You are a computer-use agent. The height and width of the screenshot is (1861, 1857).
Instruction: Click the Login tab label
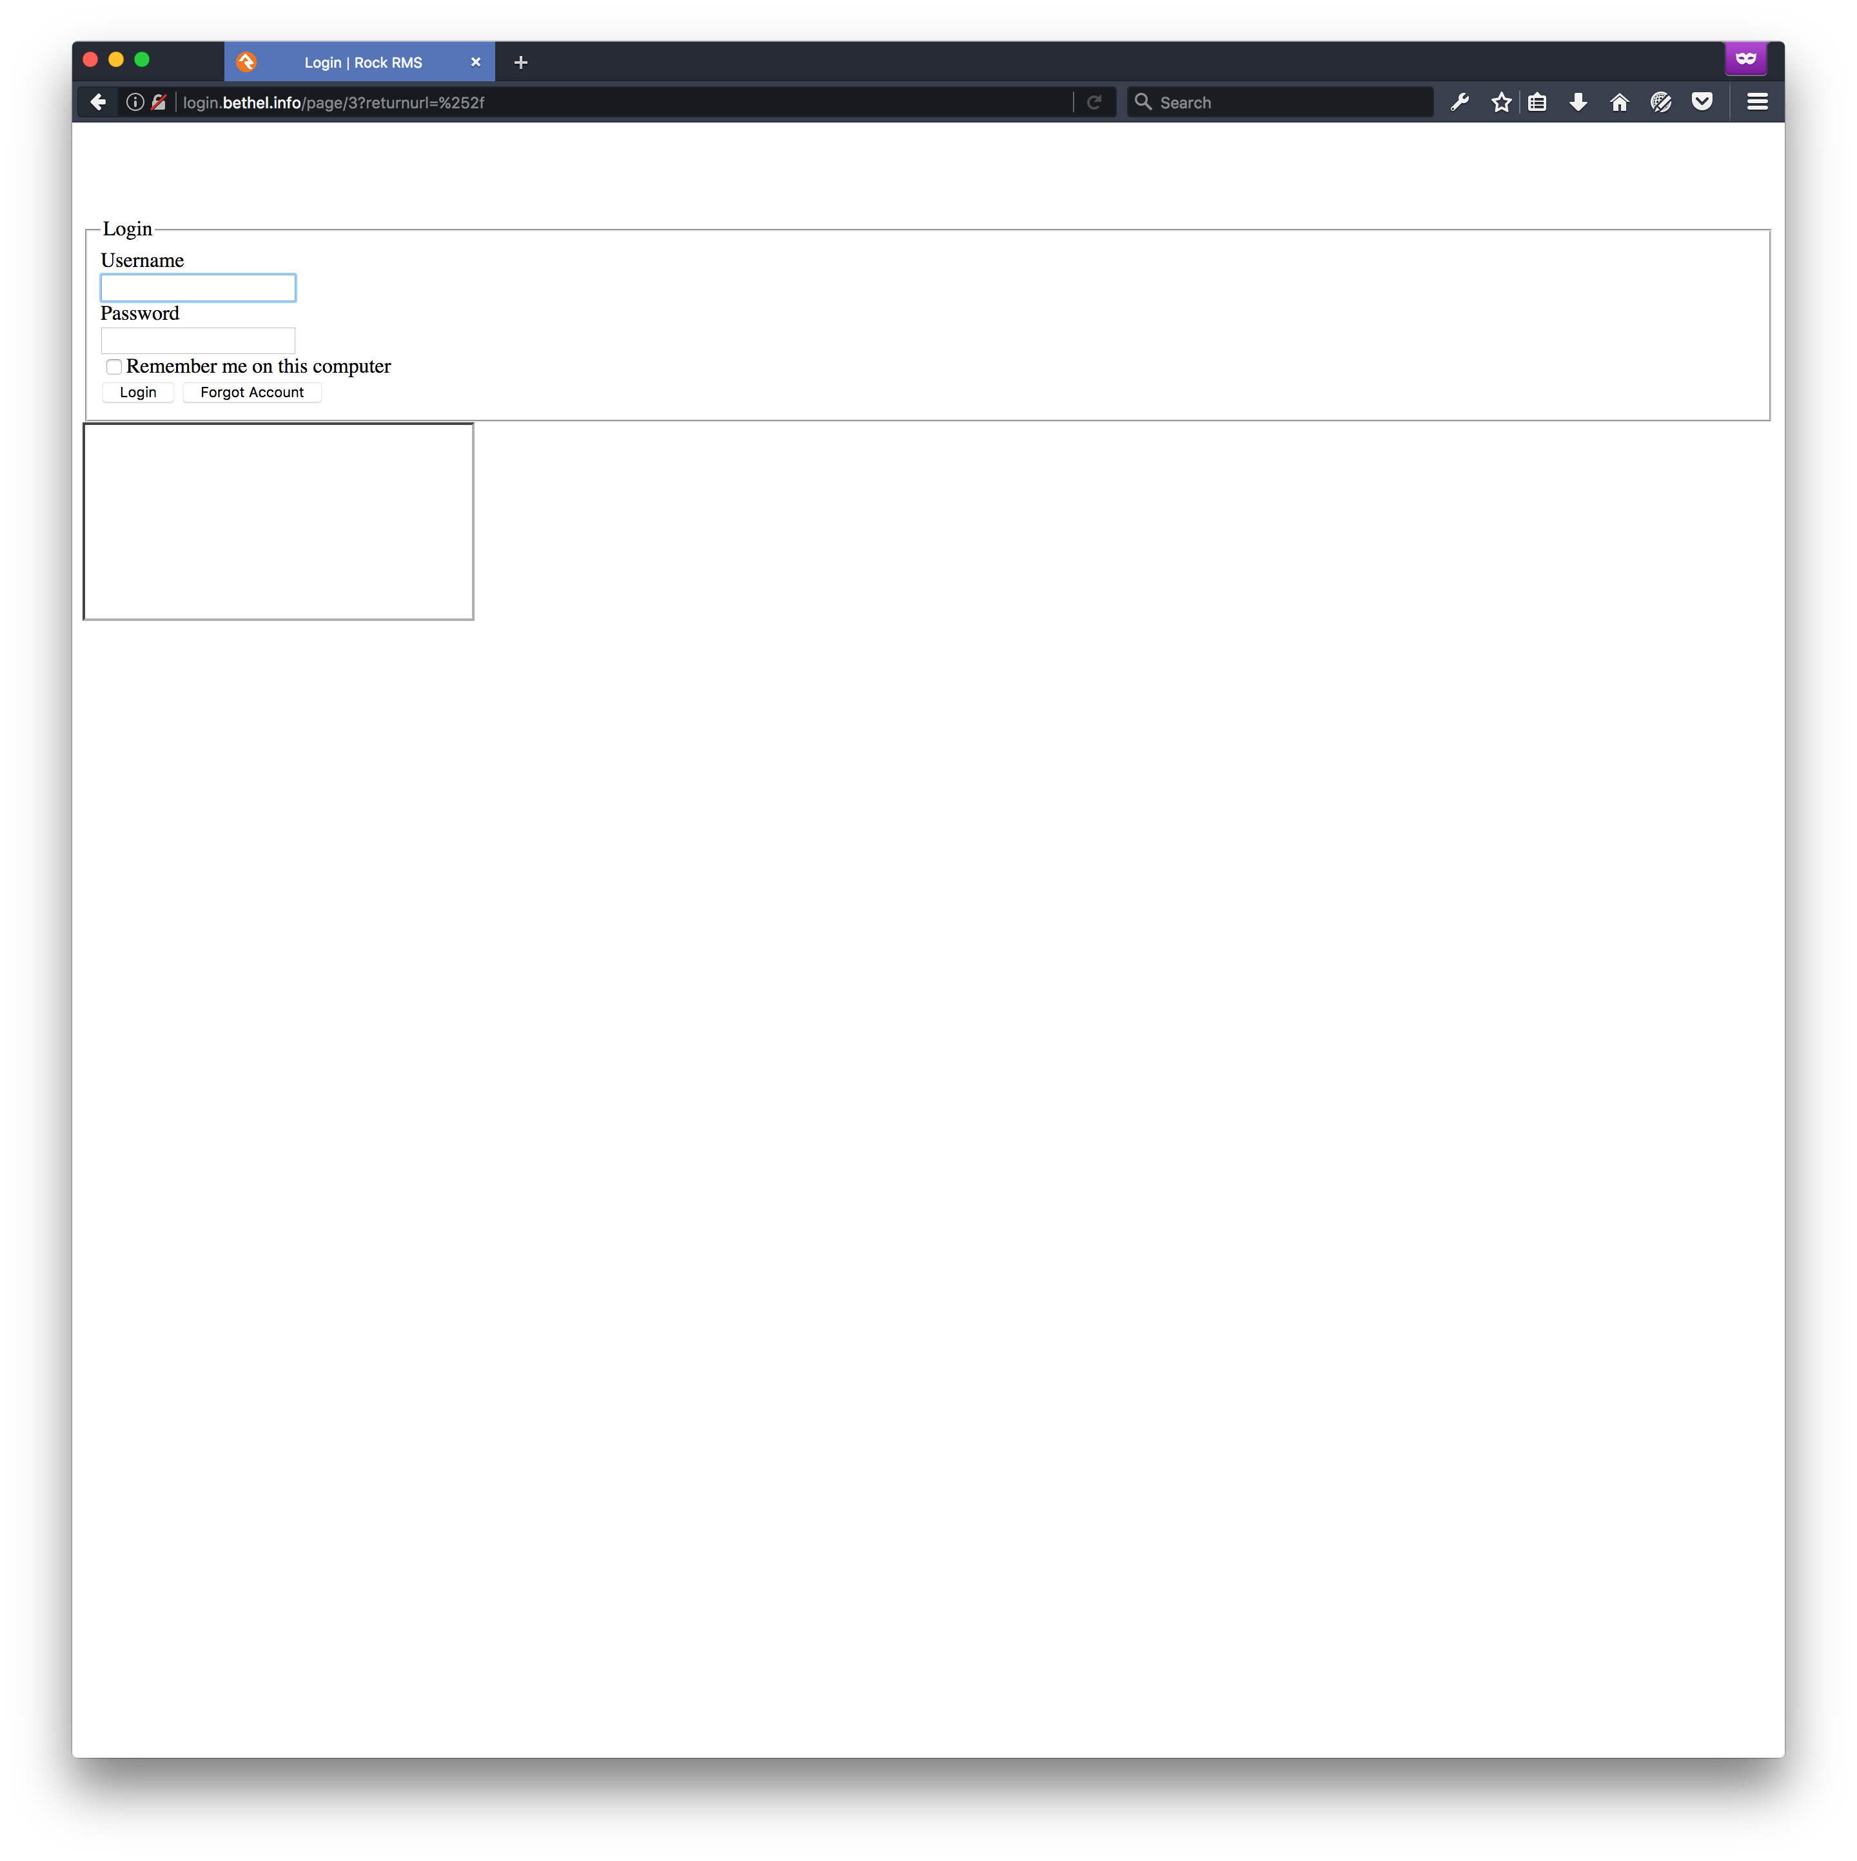129,228
